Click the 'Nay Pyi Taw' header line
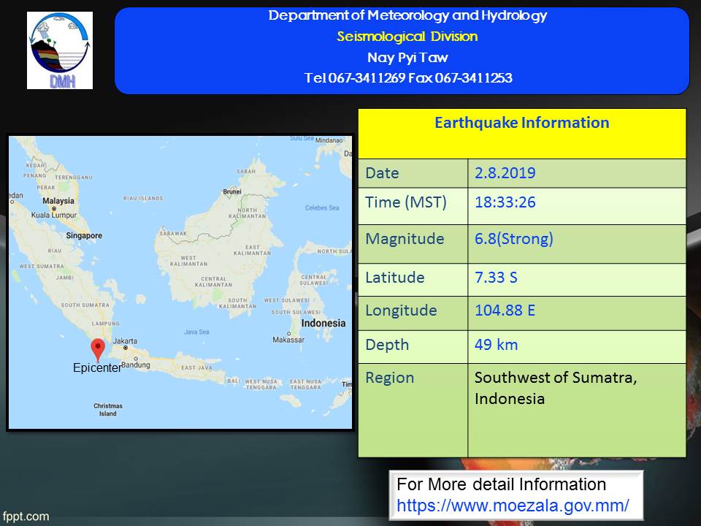 pyautogui.click(x=407, y=58)
